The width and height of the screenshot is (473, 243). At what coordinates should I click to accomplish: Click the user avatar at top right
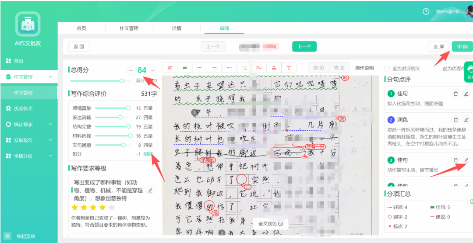point(469,12)
